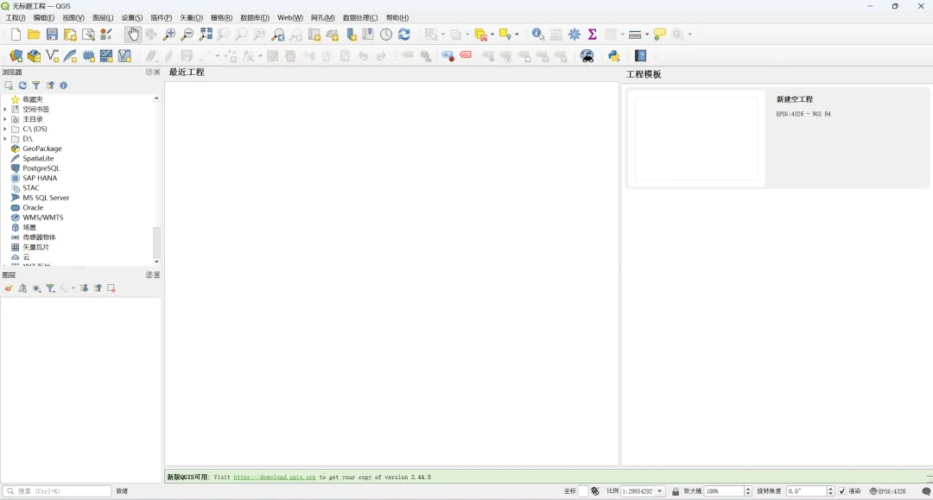Viewport: 933px width, 500px height.
Task: Open the 插件(P) menu
Action: click(162, 18)
